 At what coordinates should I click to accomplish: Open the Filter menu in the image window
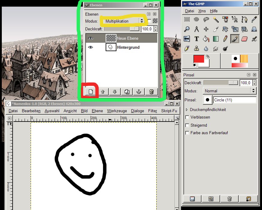tap(152, 111)
